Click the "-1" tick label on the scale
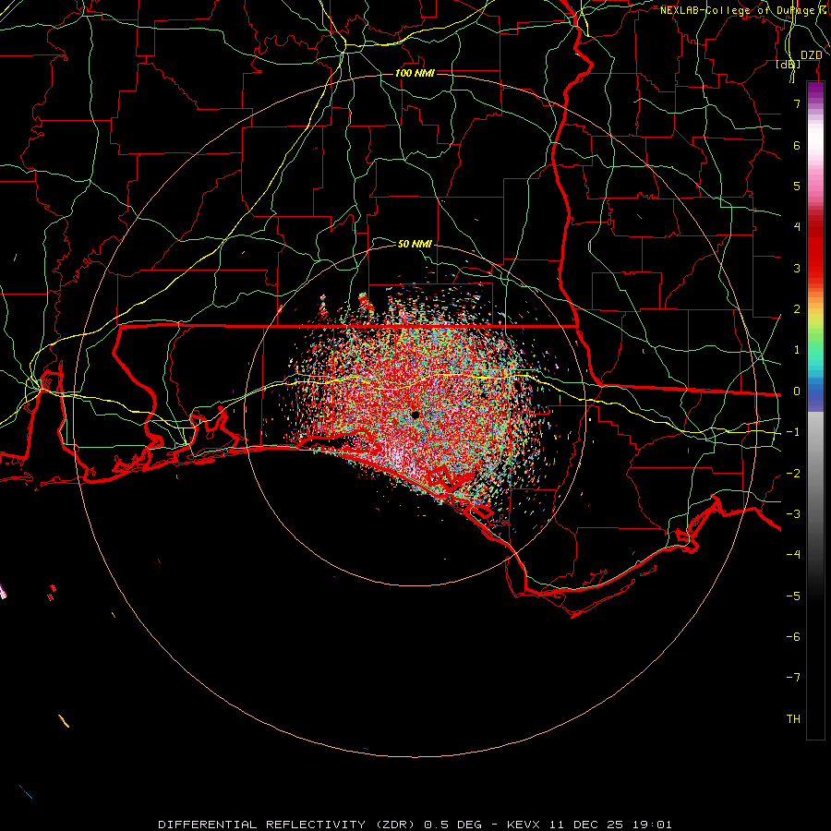The image size is (831, 831). 793,431
